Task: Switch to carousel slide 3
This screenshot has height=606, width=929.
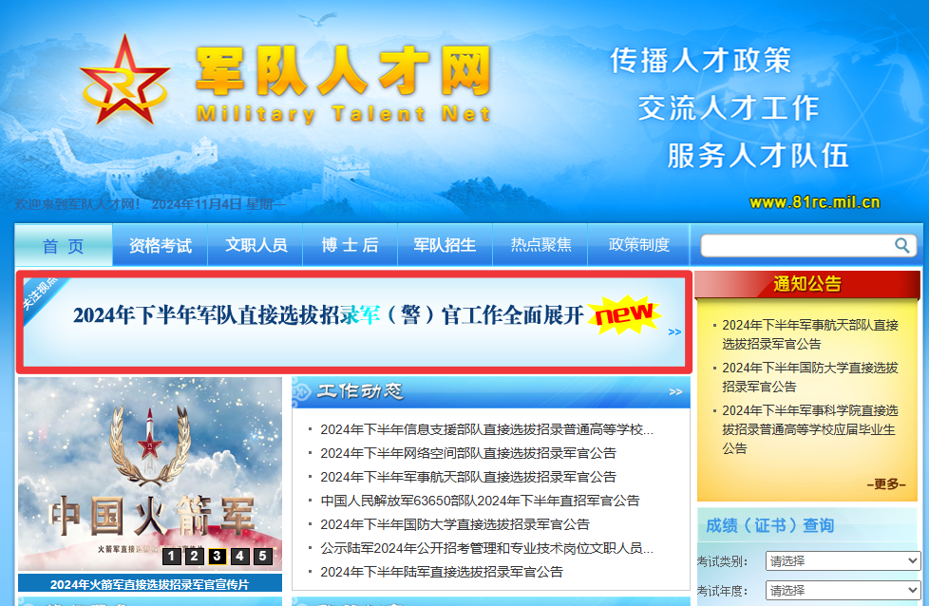Action: pos(217,557)
